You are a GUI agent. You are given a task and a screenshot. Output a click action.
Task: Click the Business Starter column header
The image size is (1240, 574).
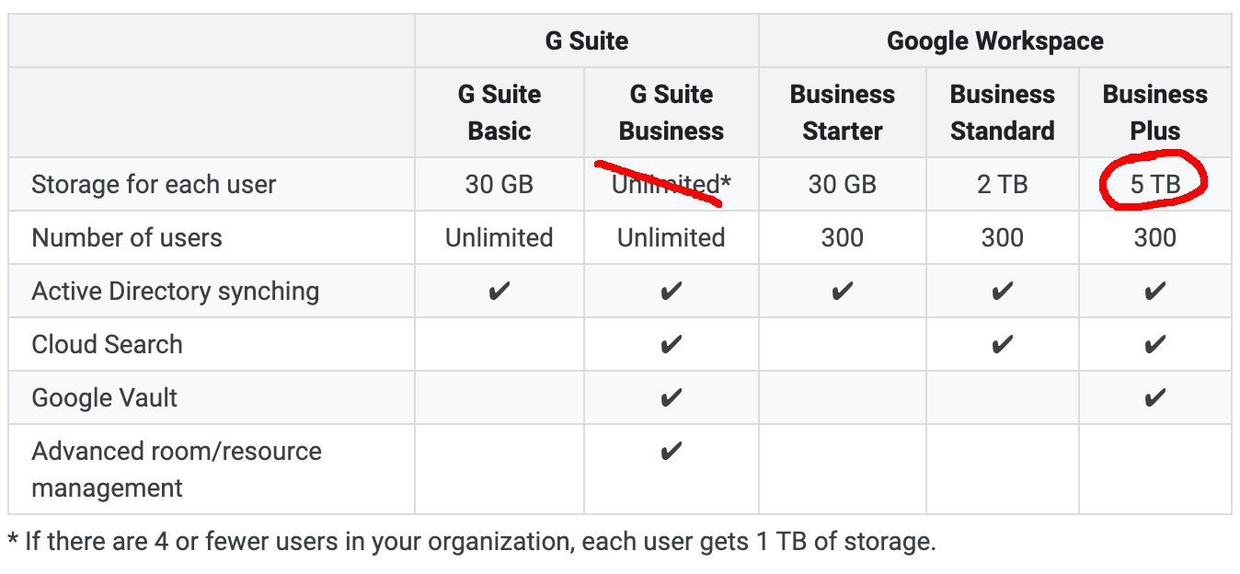[842, 112]
